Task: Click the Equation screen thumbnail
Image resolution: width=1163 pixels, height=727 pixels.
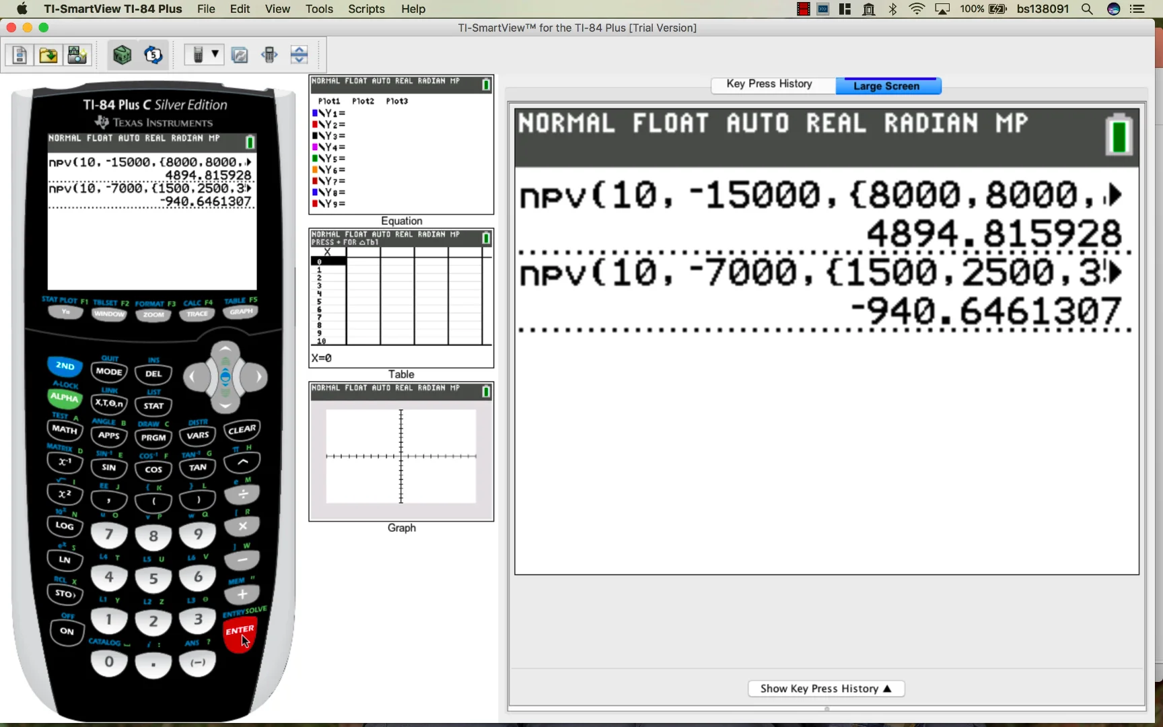Action: pyautogui.click(x=401, y=145)
